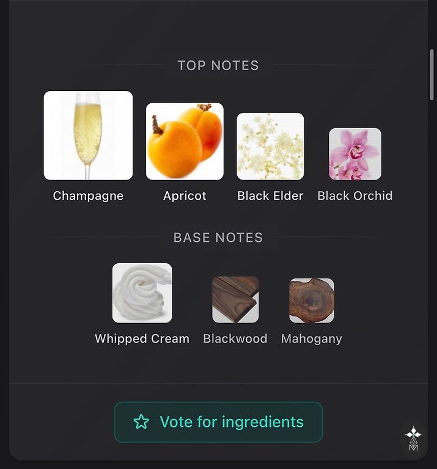Tap the Mahogany wood slice image
The image size is (437, 469).
click(312, 300)
